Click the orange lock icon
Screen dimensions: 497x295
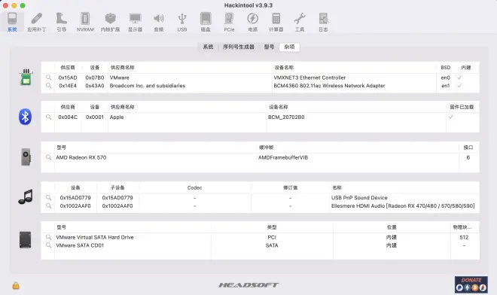coord(16,285)
